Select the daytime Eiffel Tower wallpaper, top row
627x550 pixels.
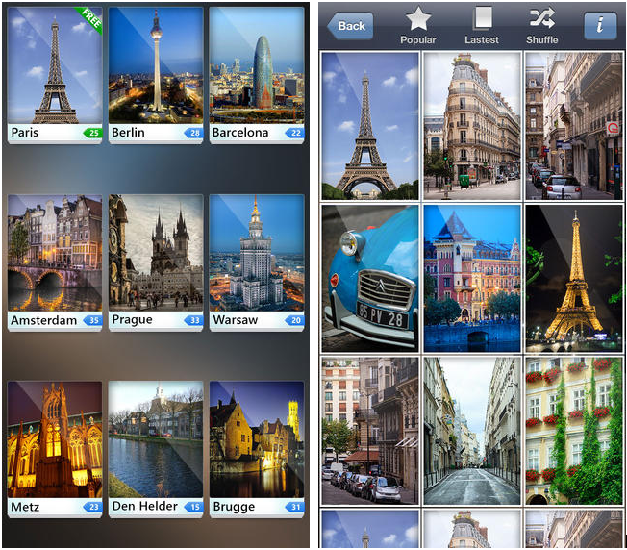point(370,126)
